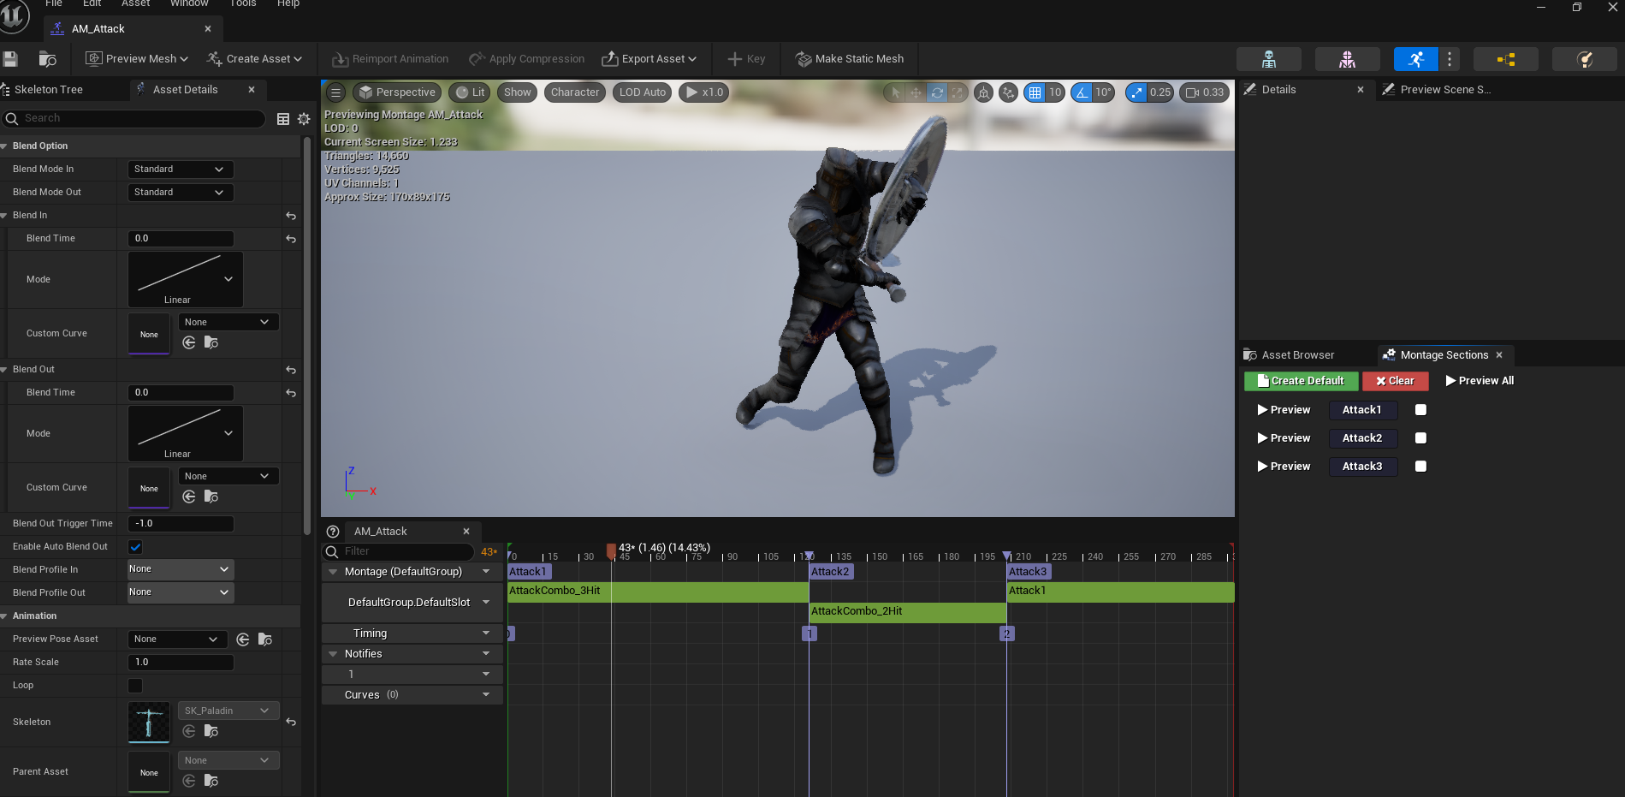Use selected asset for Preview Pose Asset

click(243, 639)
